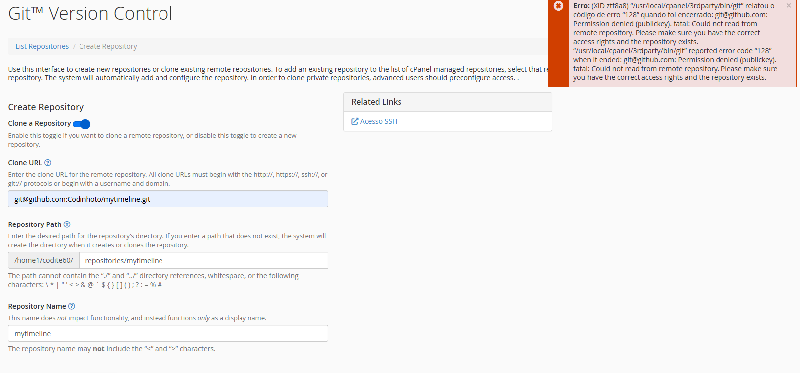Open help icon next to Repository Name
This screenshot has height=373, width=800.
[x=71, y=306]
